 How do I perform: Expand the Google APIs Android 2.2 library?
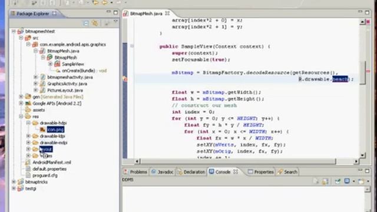21,103
